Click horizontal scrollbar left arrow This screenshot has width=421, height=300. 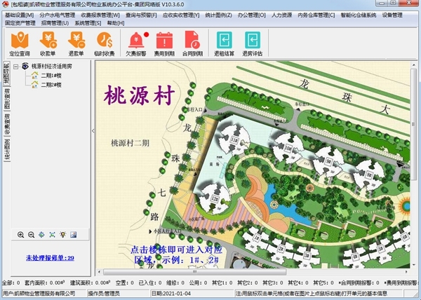[99, 272]
